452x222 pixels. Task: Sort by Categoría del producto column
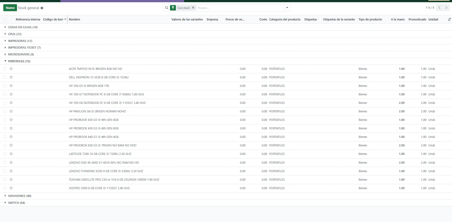click(285, 20)
